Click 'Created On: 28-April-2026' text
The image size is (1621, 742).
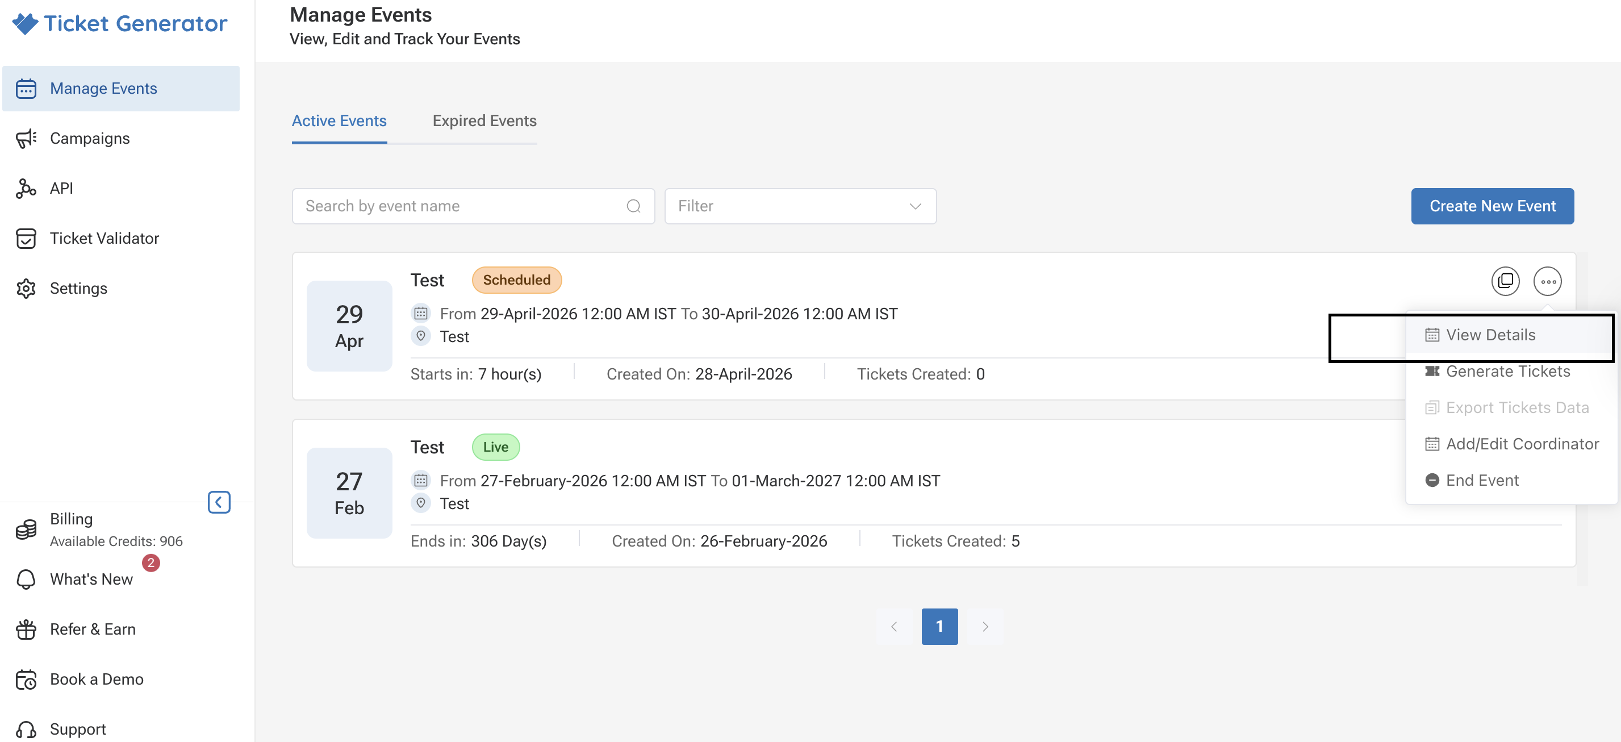tap(699, 374)
